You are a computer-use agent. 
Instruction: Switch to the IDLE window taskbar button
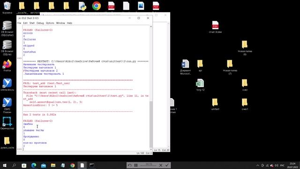coord(82,165)
